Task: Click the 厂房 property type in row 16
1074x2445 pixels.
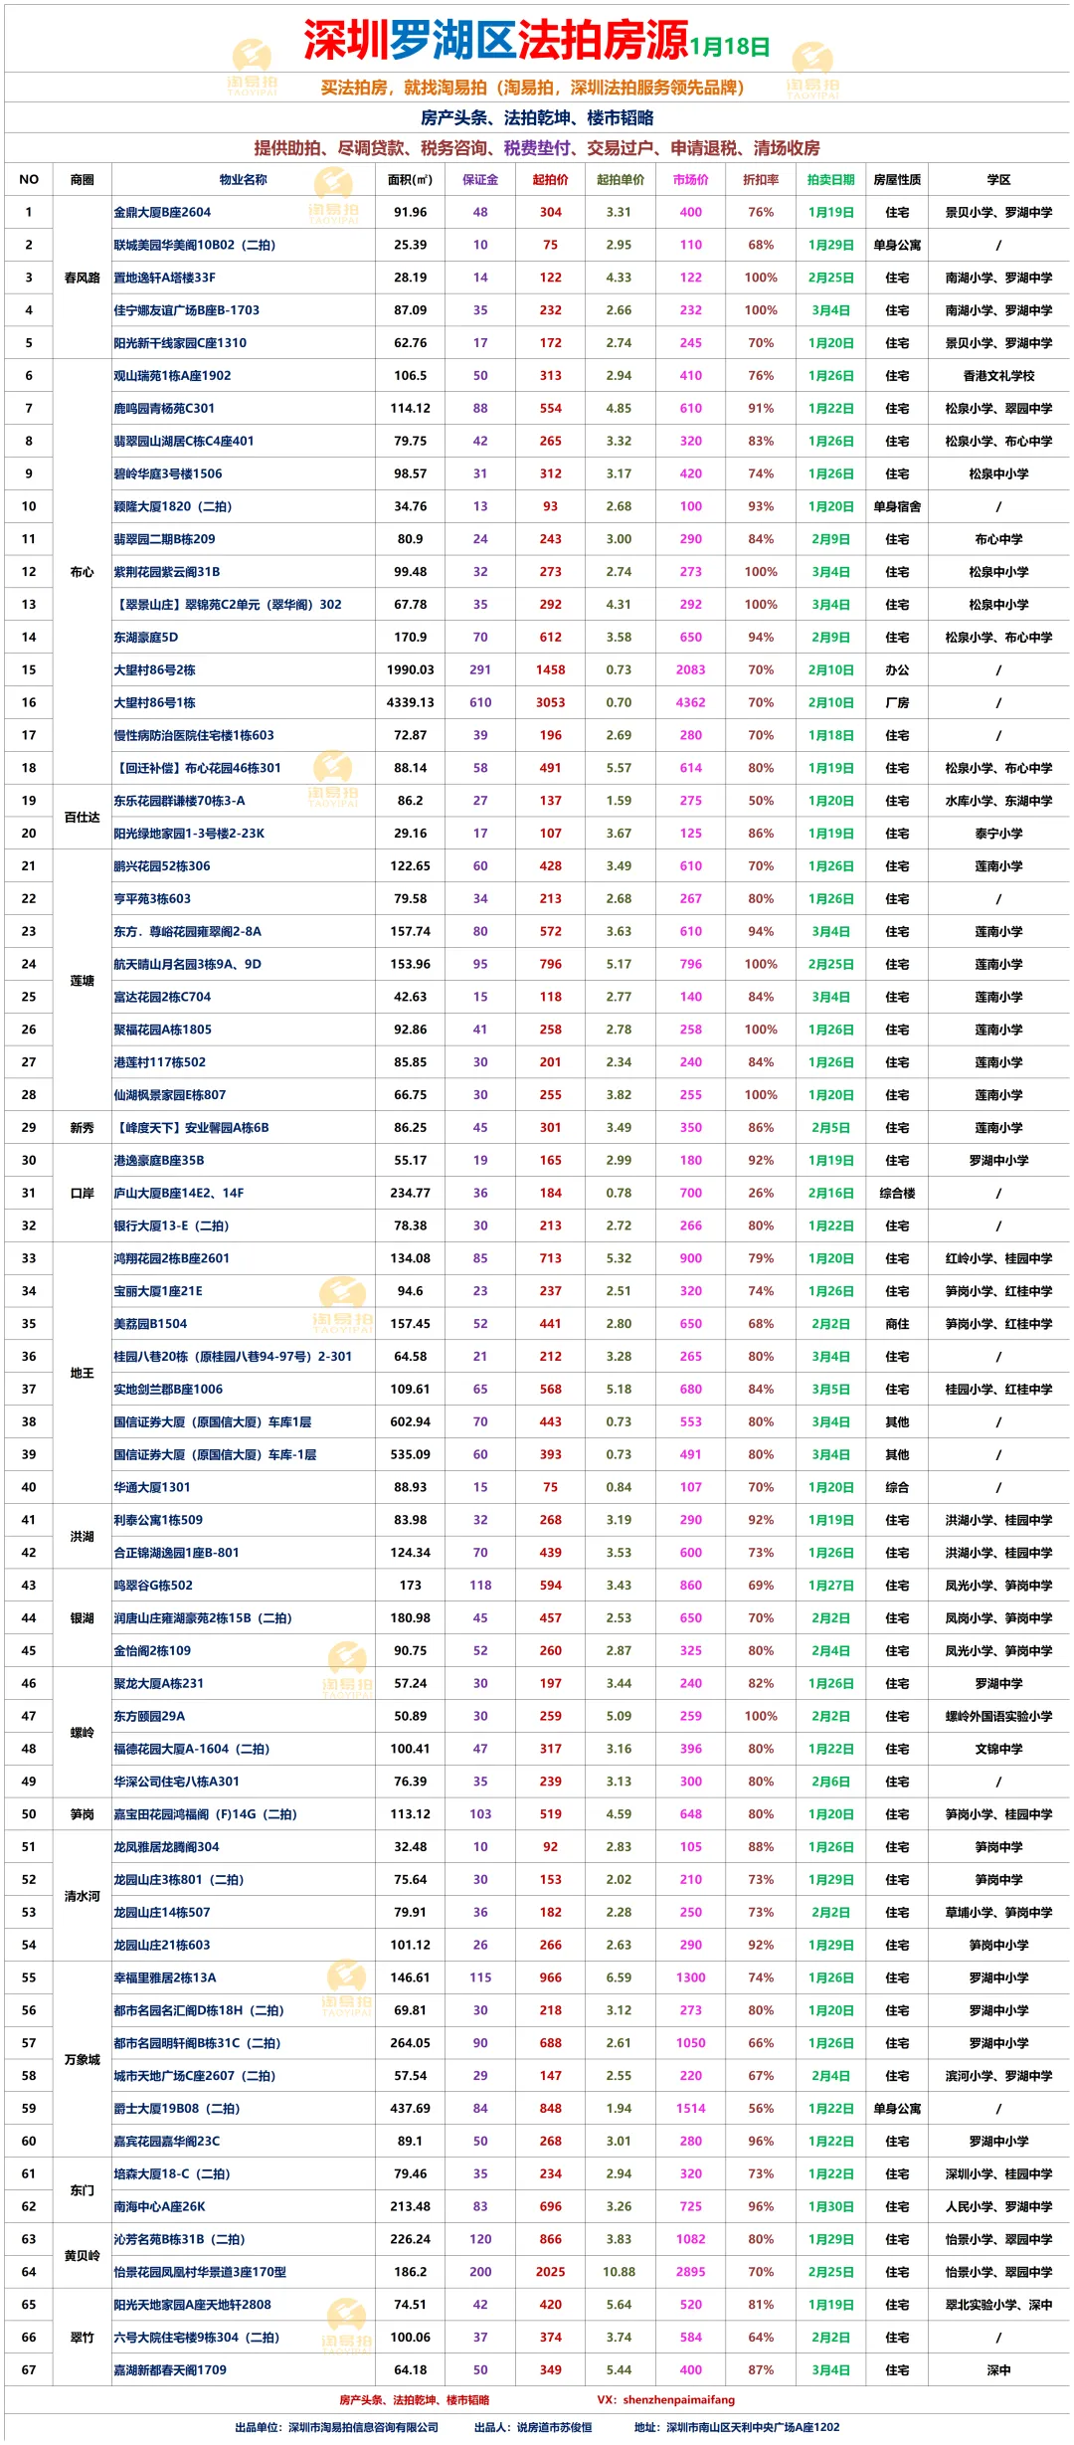Action: click(897, 702)
